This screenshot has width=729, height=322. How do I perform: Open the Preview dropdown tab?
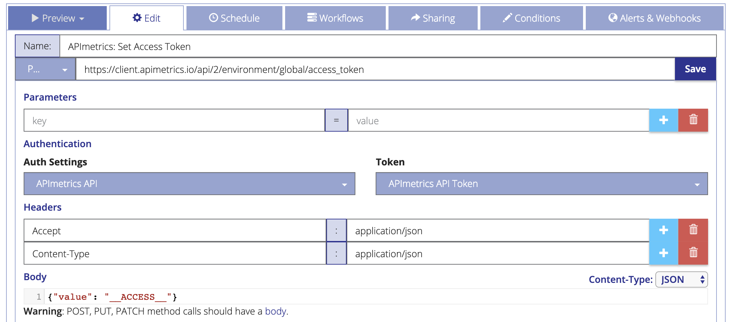(x=57, y=18)
